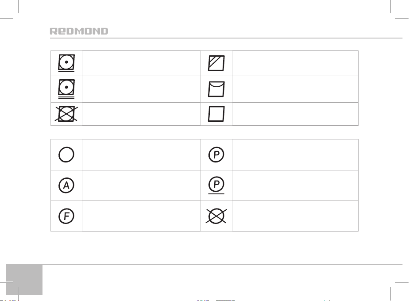Click empty description cell beside circled A
The height and width of the screenshot is (301, 409).
pyautogui.click(x=141, y=185)
